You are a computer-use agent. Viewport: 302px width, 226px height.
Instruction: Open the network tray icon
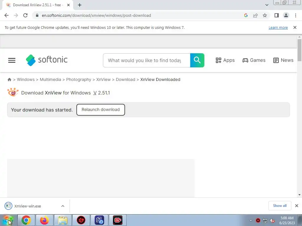click(x=265, y=220)
